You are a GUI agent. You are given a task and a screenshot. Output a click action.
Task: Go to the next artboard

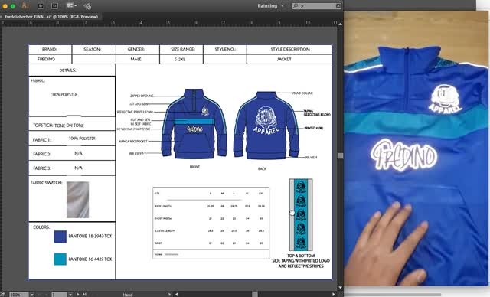click(x=78, y=294)
